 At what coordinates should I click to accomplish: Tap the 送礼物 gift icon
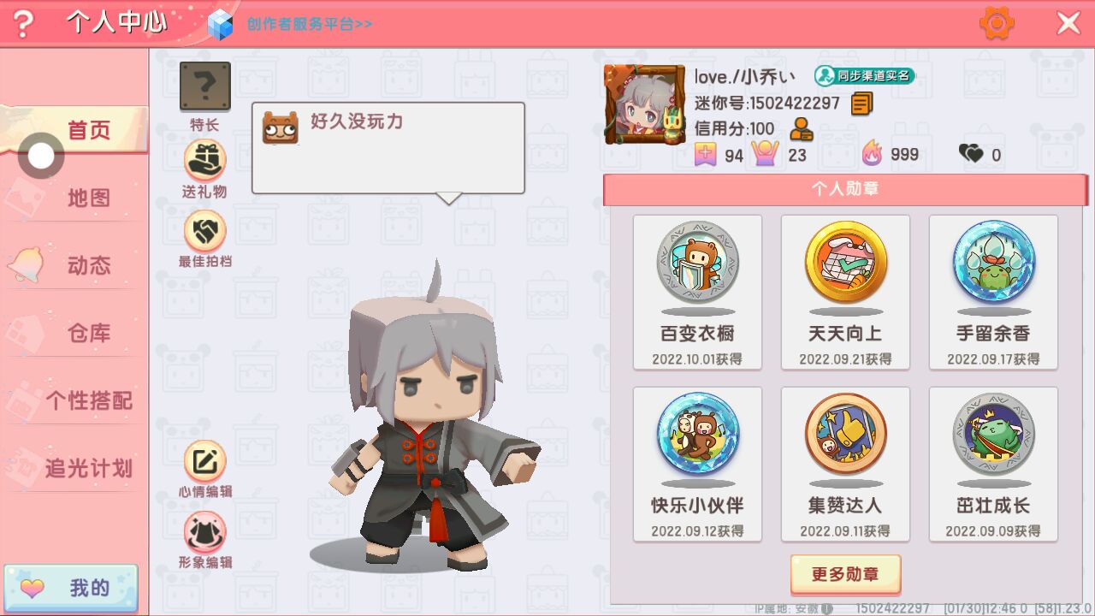tap(205, 160)
